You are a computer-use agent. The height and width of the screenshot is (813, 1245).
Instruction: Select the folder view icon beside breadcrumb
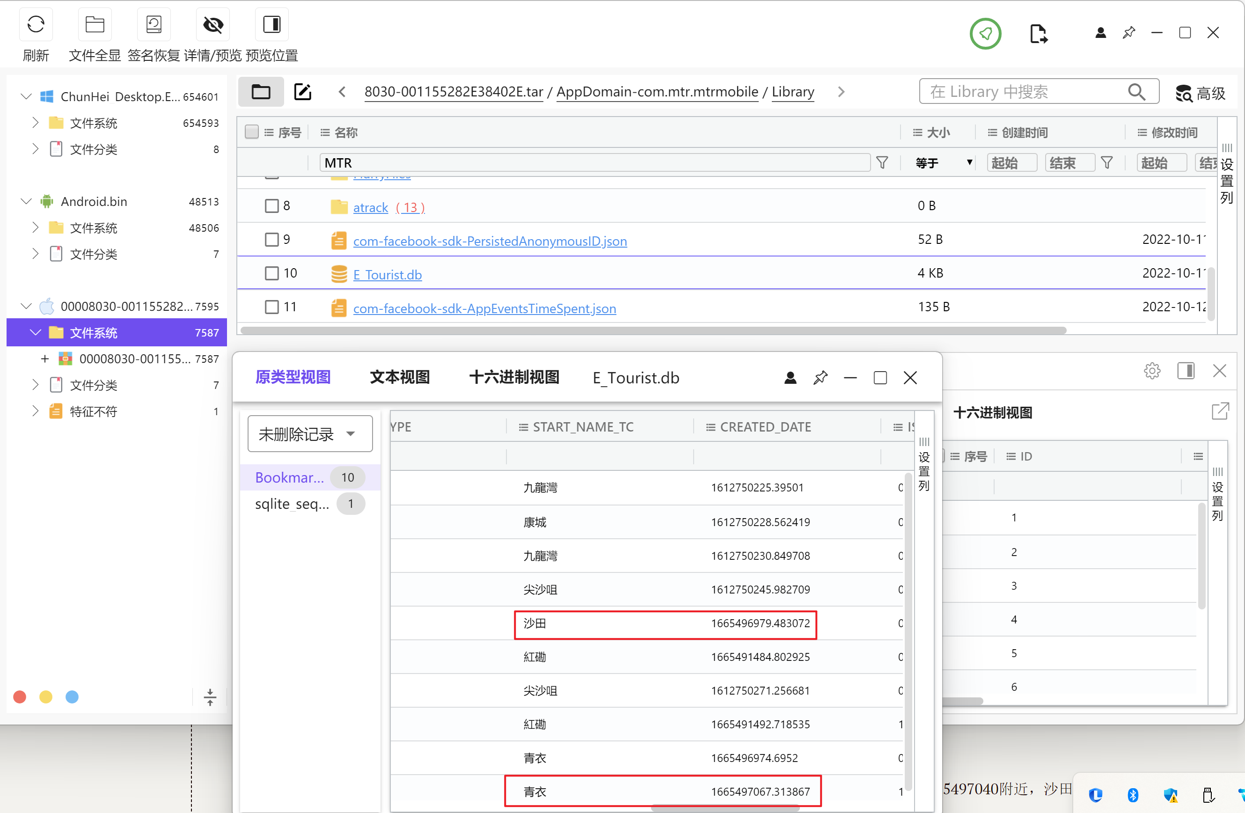pyautogui.click(x=261, y=92)
